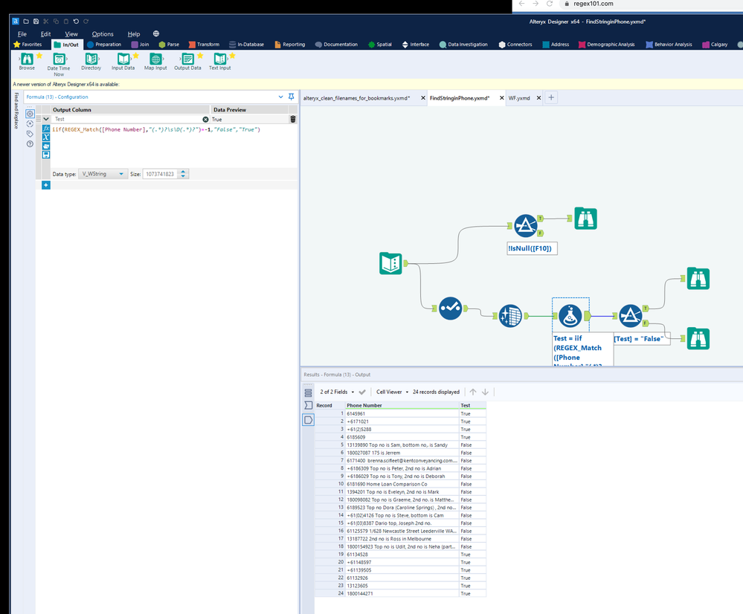The width and height of the screenshot is (743, 614).
Task: Expand the 2 of 2 Fields dropdown
Action: (x=337, y=392)
